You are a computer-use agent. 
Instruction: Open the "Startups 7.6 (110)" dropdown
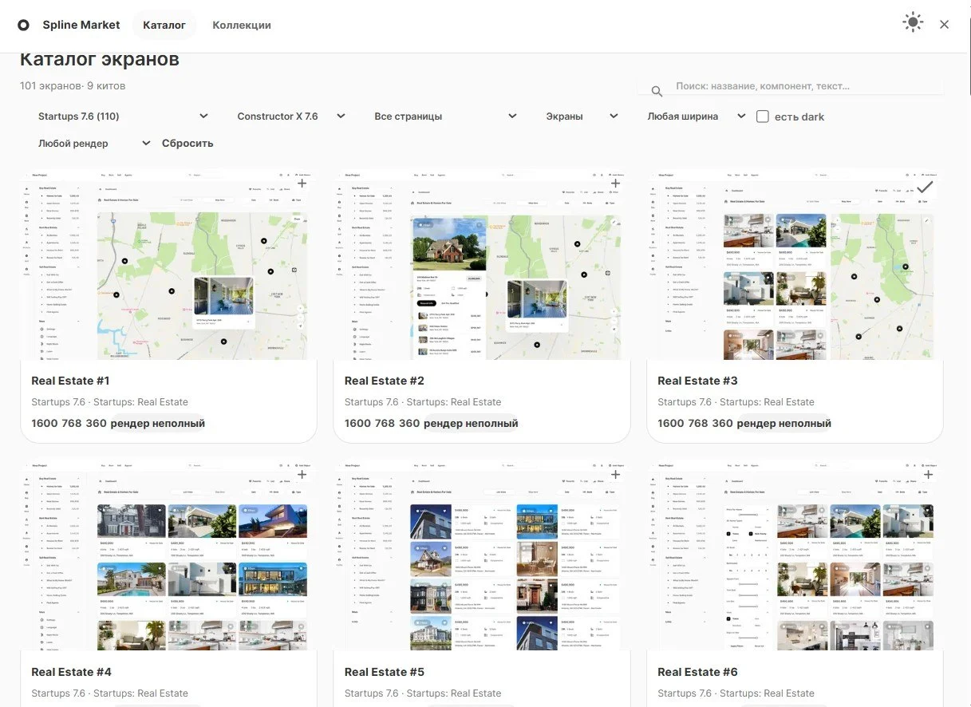123,117
